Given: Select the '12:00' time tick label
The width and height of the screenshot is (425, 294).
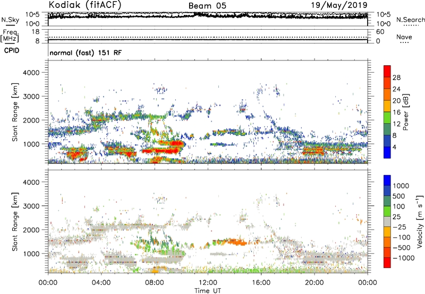Looking at the screenshot, I should (208, 283).
